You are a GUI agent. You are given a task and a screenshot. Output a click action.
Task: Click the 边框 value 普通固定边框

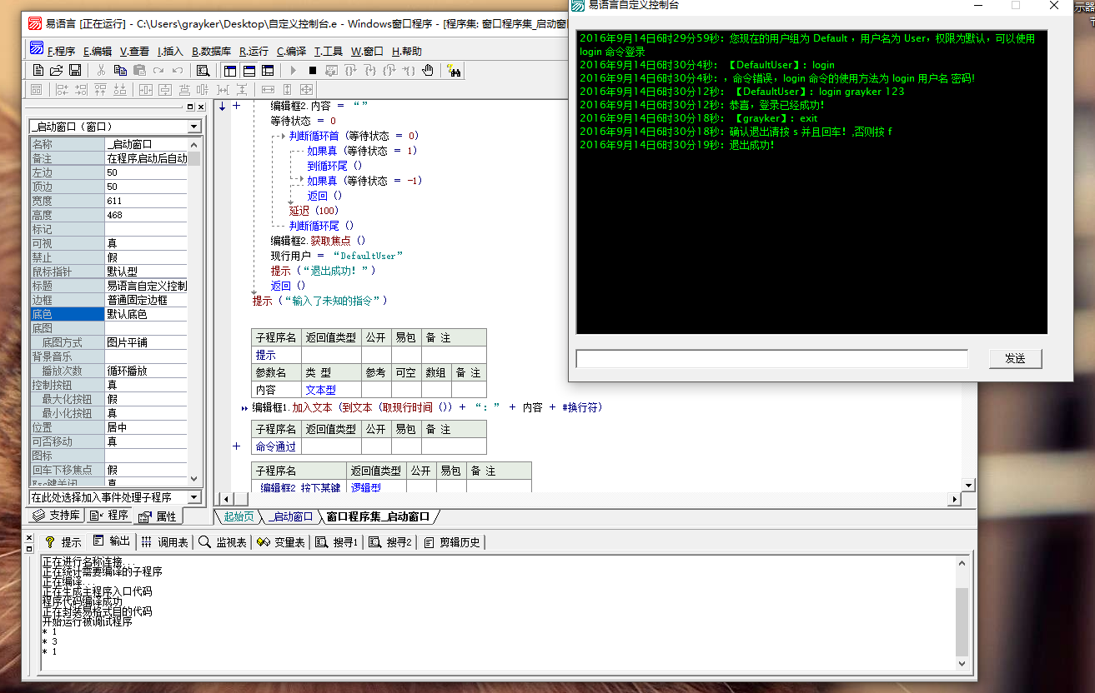pos(146,300)
